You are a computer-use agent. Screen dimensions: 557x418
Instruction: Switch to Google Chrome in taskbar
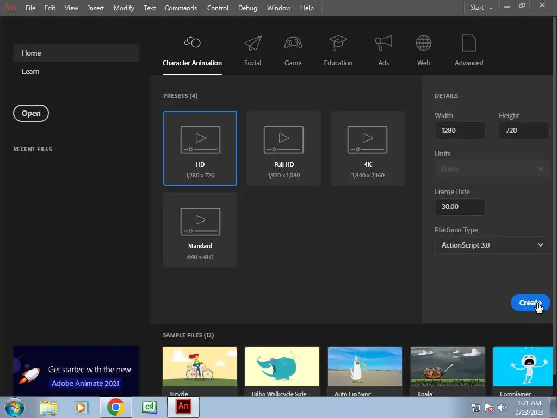click(x=115, y=407)
